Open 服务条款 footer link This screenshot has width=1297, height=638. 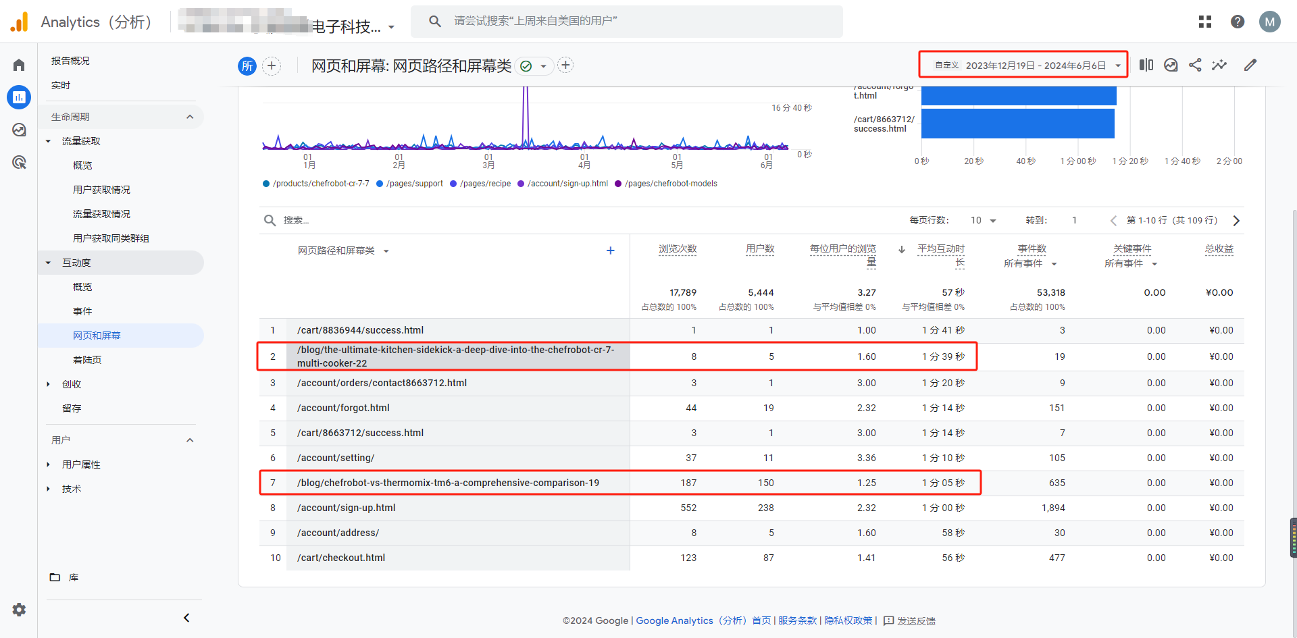[x=797, y=620]
